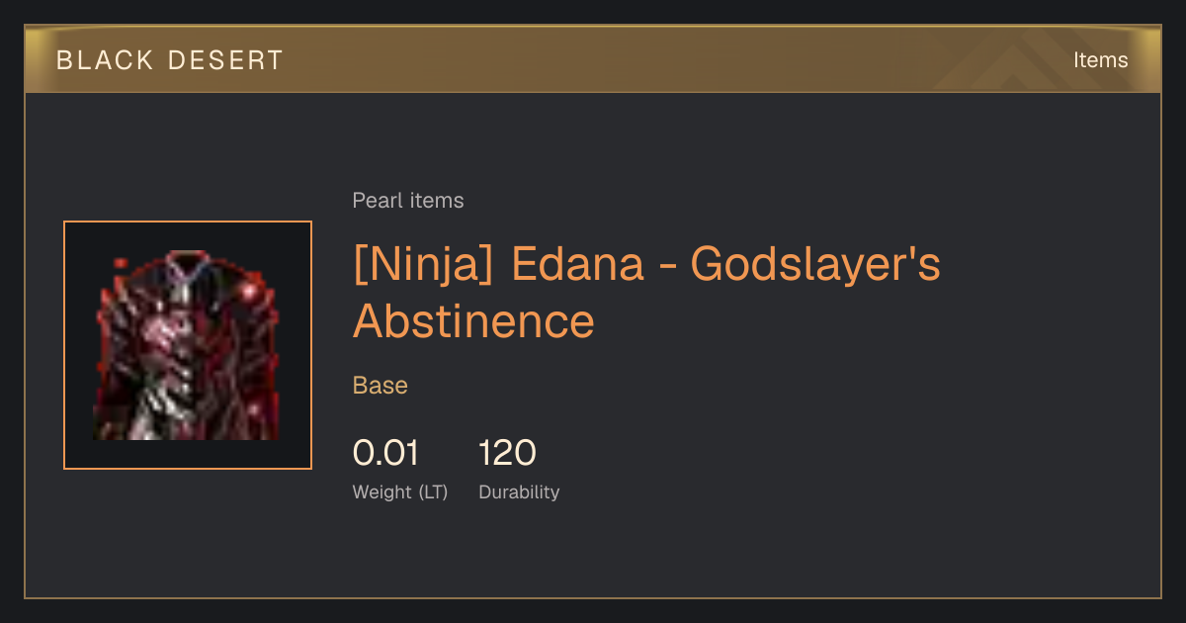Click the 0.01 weight value
Image resolution: width=1186 pixels, height=623 pixels.
click(385, 454)
